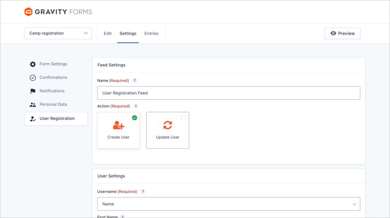This screenshot has height=218, width=390.
Task: Click the green checkmark on Create User
Action: point(134,118)
